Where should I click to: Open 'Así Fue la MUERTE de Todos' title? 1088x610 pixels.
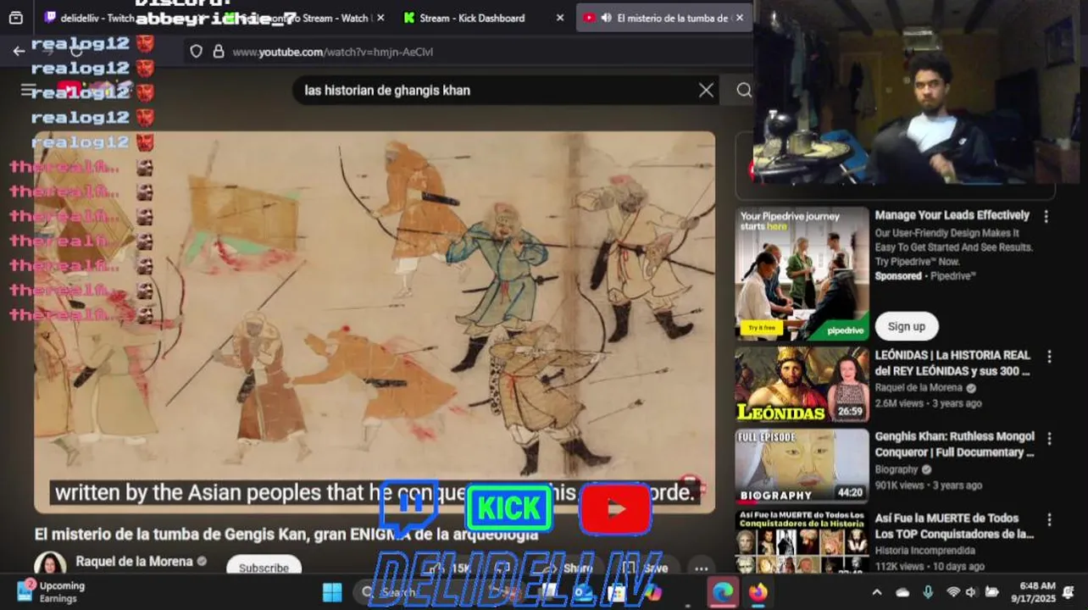click(x=954, y=525)
